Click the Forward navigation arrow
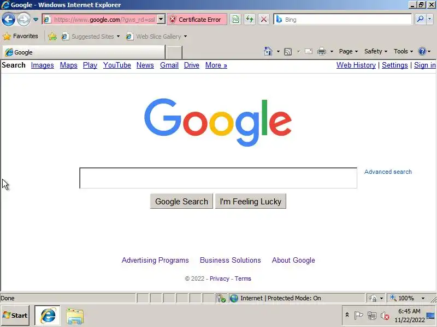Viewport: 437px width, 327px height. pyautogui.click(x=23, y=20)
